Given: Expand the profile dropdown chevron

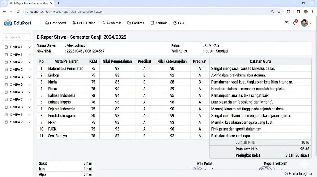Looking at the screenshot, I should pyautogui.click(x=310, y=23).
